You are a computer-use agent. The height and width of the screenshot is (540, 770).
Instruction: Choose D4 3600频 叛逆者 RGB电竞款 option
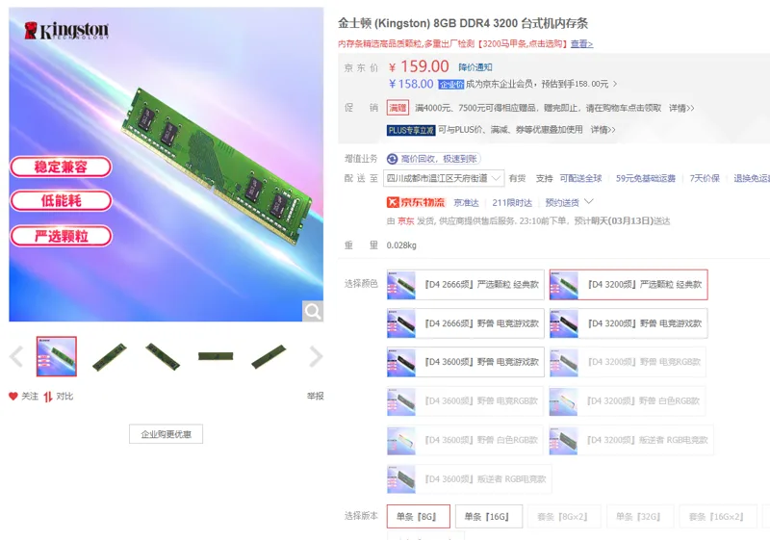coord(469,478)
